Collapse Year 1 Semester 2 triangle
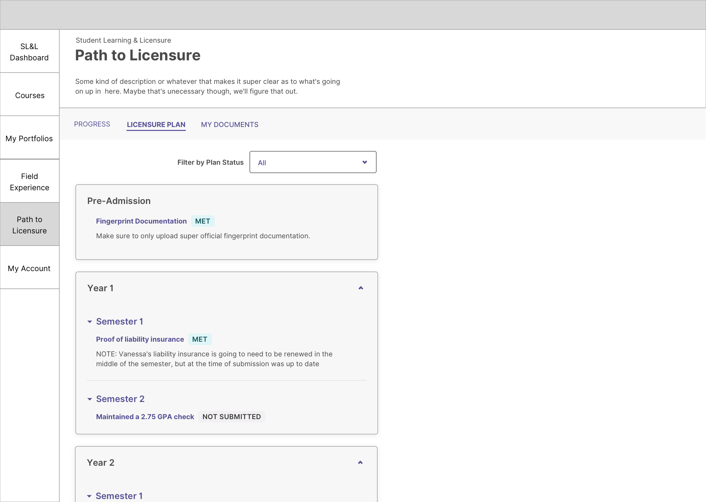 coord(90,399)
